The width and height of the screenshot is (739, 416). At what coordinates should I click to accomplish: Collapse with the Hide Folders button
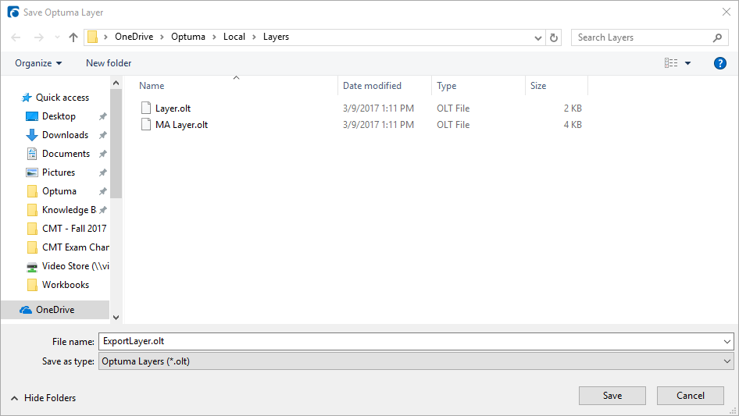44,398
